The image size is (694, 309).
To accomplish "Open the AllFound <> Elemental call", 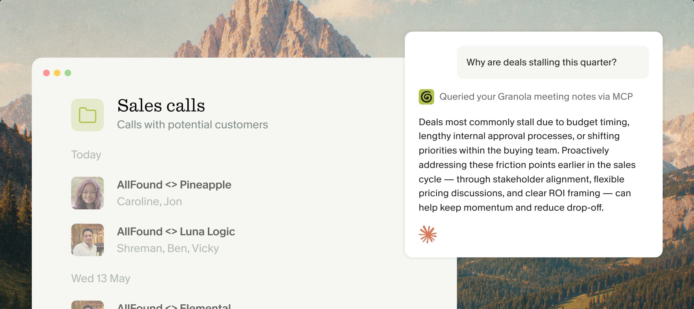I will [x=174, y=306].
